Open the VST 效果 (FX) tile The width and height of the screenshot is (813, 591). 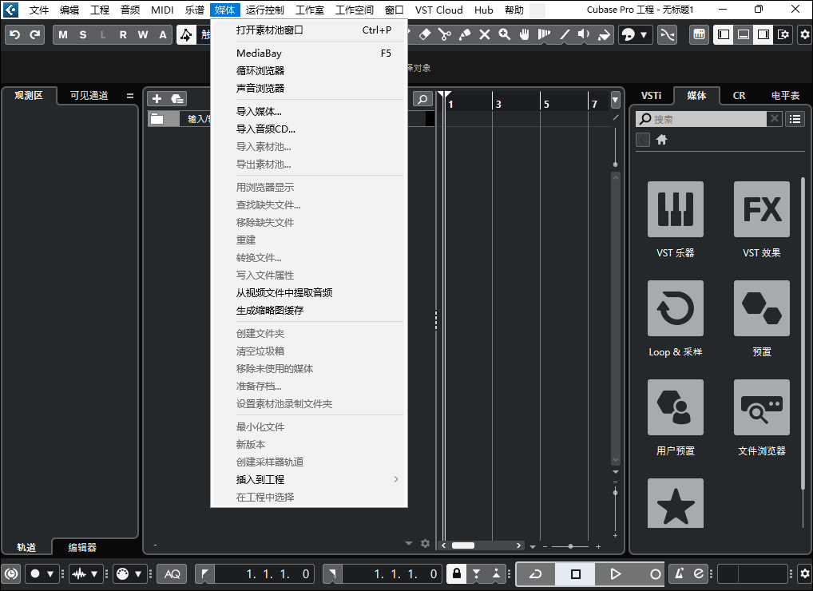tap(761, 209)
